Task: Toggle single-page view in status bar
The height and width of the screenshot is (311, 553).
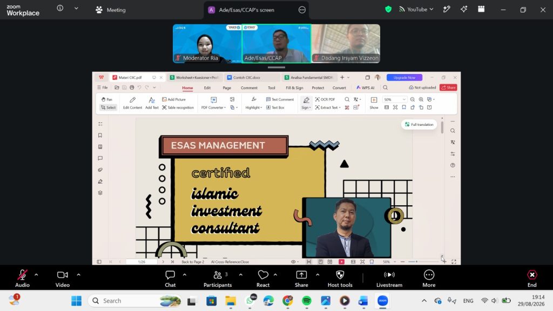Action: [320, 262]
